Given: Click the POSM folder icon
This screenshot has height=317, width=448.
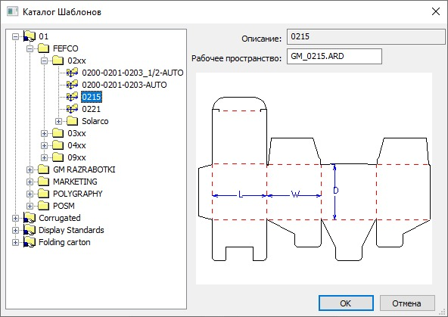Looking at the screenshot, I should pos(44,206).
